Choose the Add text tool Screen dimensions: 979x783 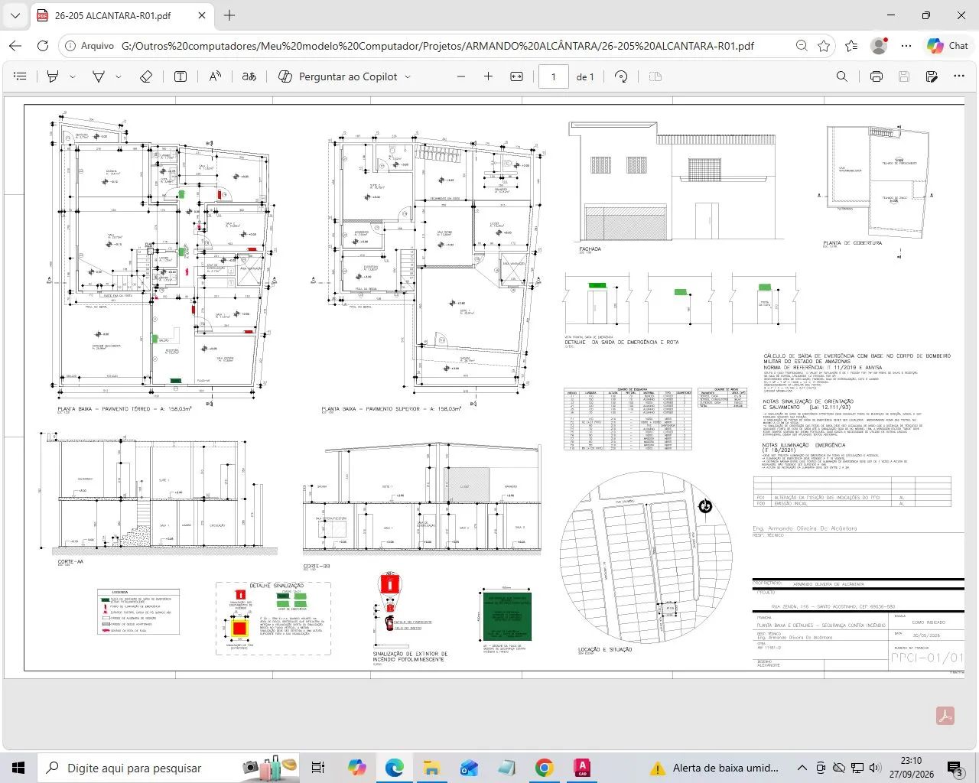[x=181, y=76]
